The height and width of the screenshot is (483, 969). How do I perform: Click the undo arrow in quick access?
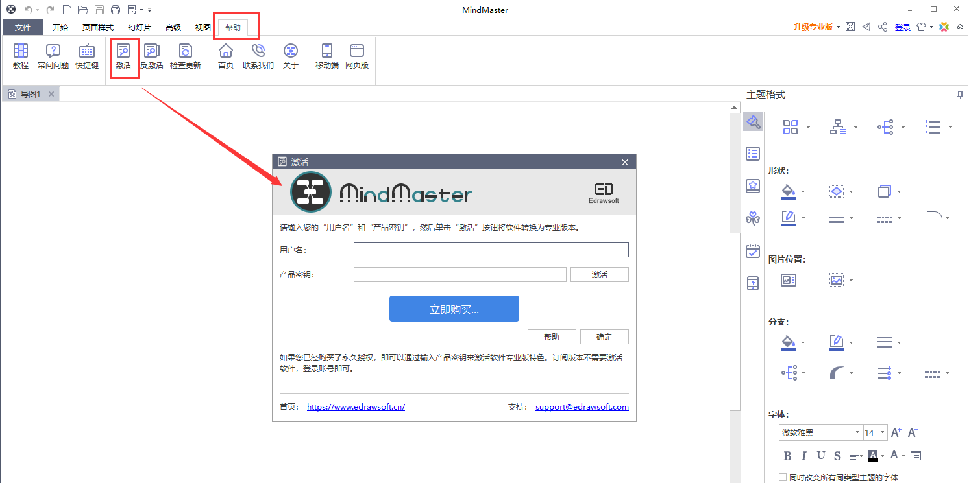click(28, 10)
